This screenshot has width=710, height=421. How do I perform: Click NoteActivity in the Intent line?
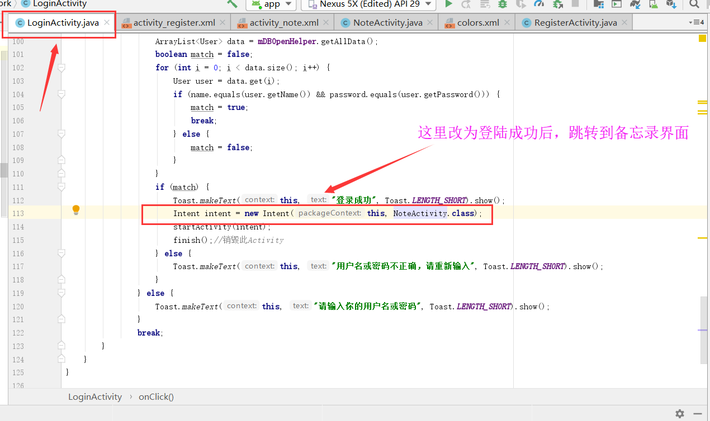(x=419, y=213)
